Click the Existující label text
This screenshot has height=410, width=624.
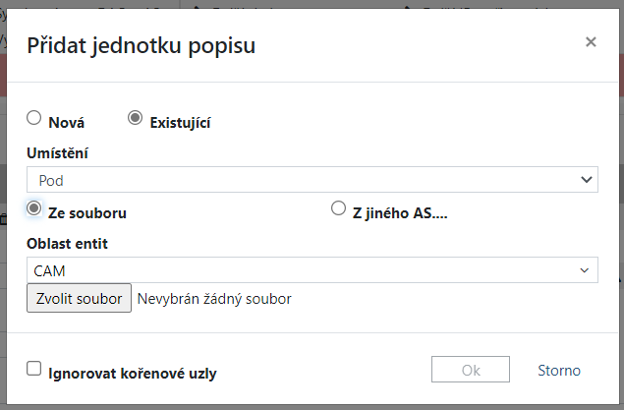[180, 123]
